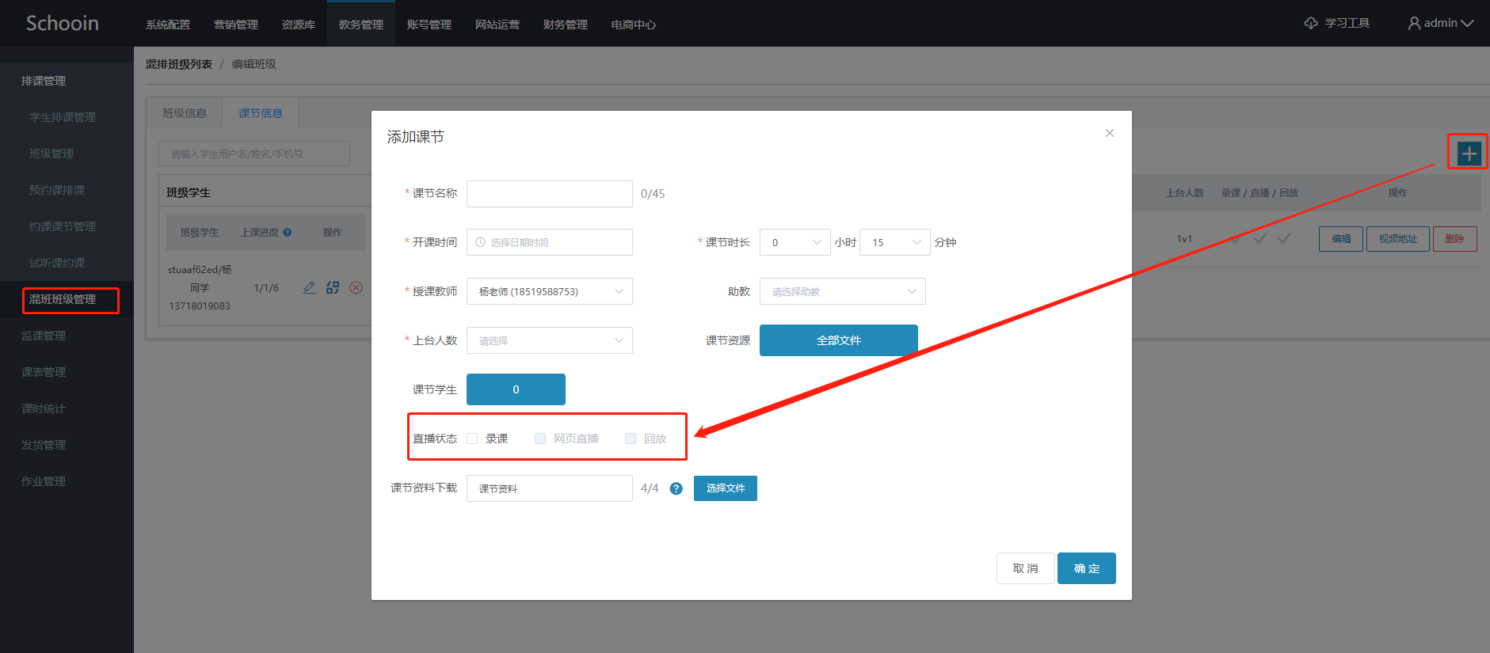This screenshot has height=653, width=1490.
Task: Click the clock icon in 开课时间 field
Action: (x=480, y=242)
